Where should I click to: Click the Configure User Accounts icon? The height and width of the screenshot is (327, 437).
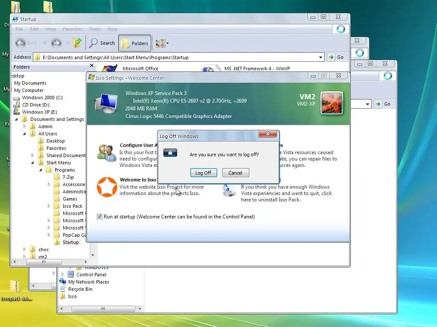tap(106, 153)
